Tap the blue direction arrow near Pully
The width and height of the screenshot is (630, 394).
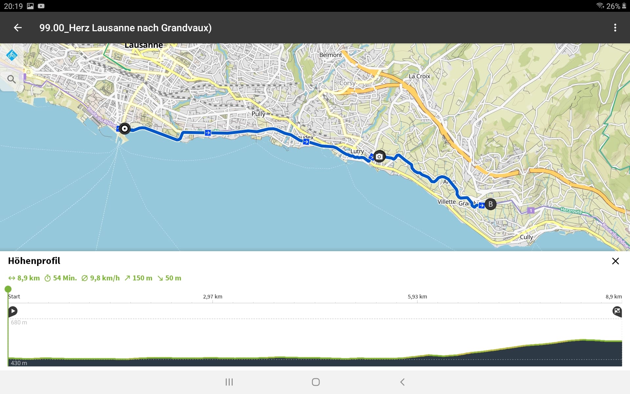(208, 133)
